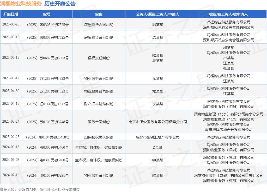The width and height of the screenshot is (267, 192).
Task: Click the 财产损害赔偿纠纷 case cause
Action: point(99,104)
